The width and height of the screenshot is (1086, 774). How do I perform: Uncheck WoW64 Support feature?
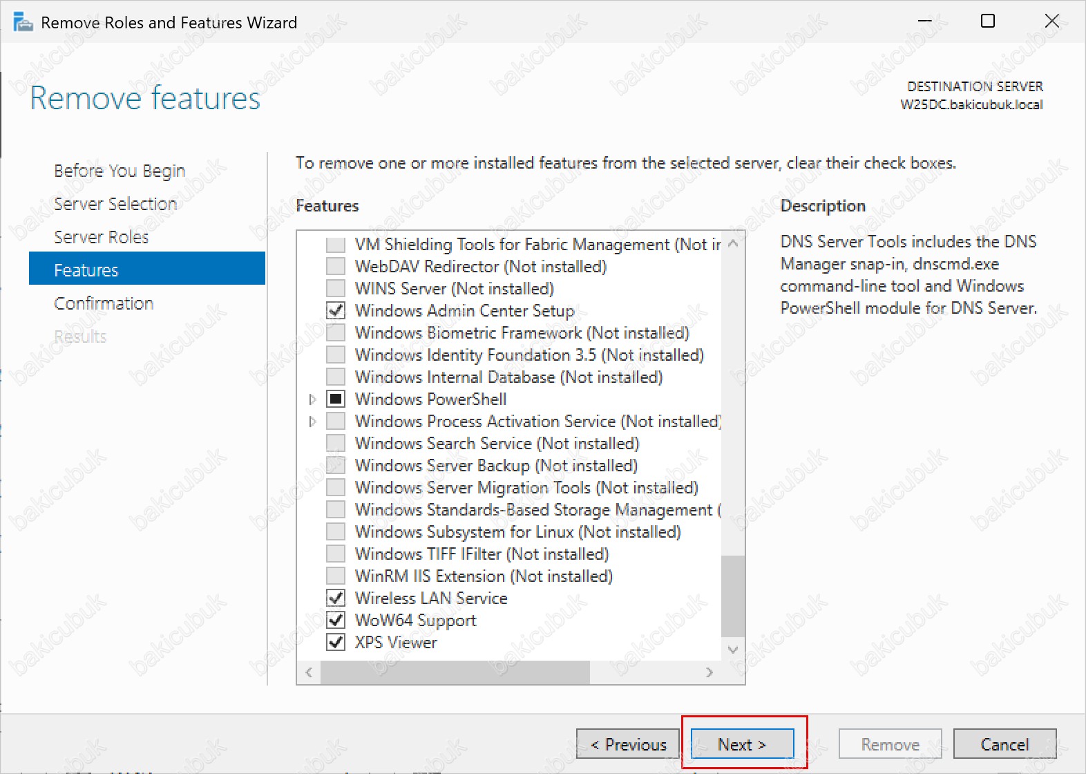(336, 621)
